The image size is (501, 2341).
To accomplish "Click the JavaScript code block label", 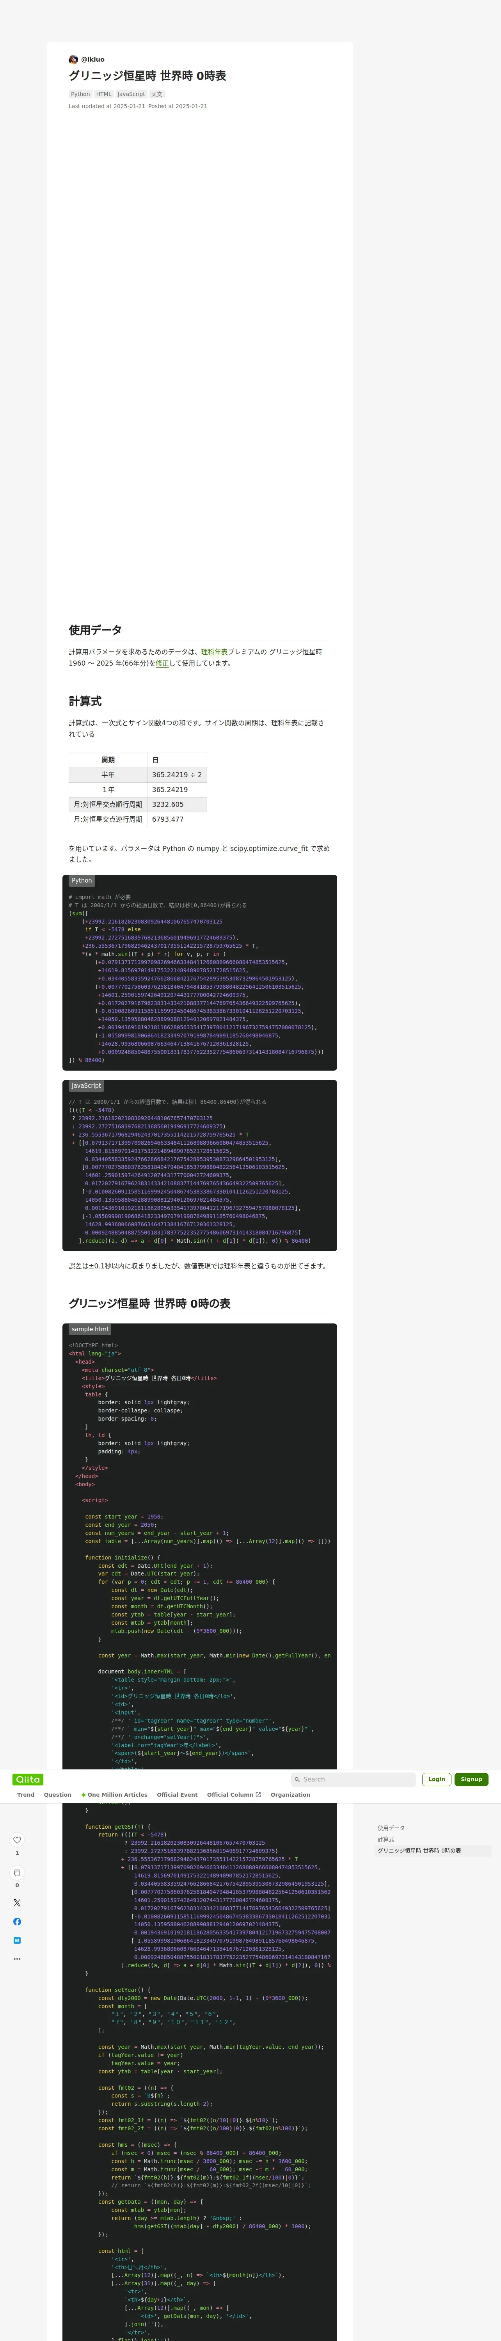I will point(86,1085).
